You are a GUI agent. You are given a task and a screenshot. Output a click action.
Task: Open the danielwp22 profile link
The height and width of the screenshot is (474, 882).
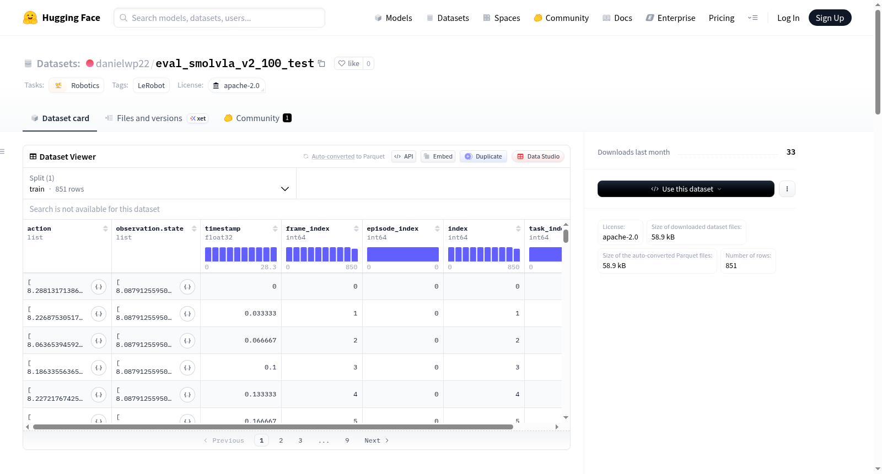122,63
